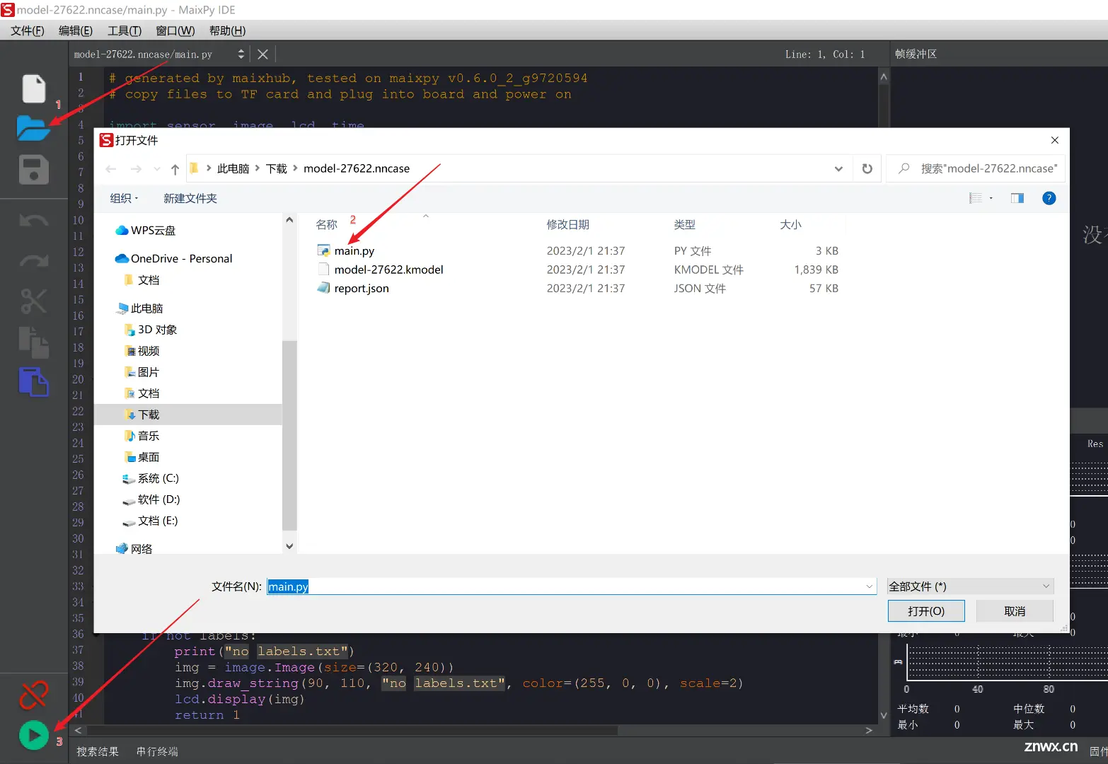The image size is (1108, 764).
Task: Sort by 修改日期 column header
Action: 568,224
